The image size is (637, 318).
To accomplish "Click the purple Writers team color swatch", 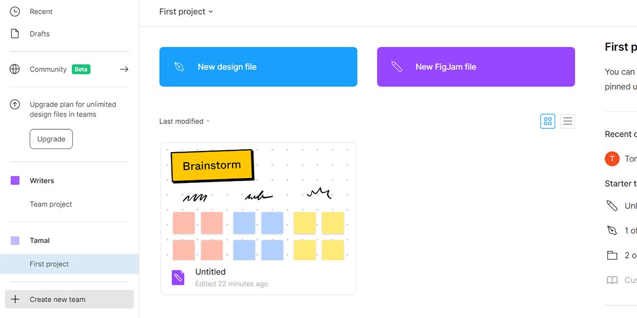I will [15, 181].
